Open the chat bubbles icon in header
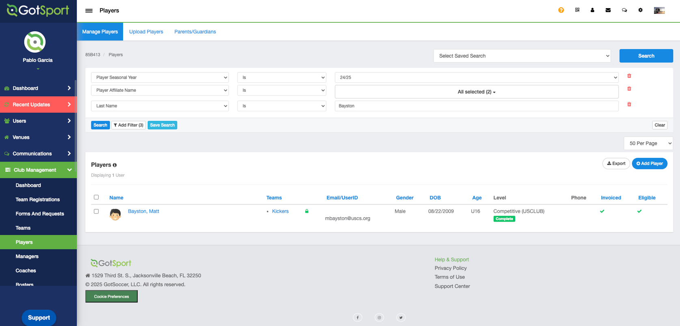Viewport: 680px width, 326px height. coord(624,10)
